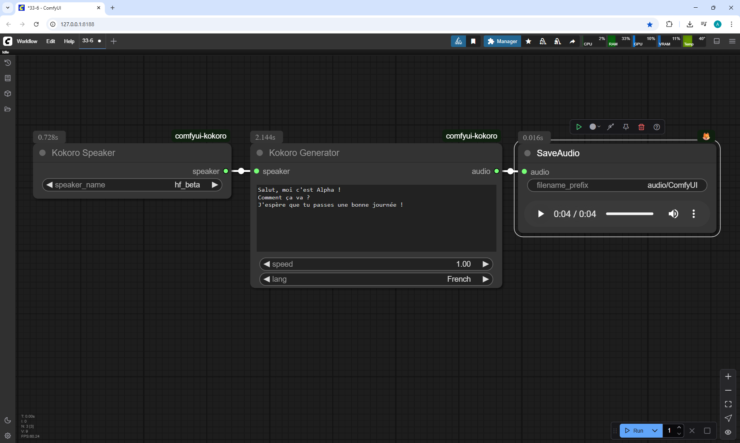Open the workflows folder sidebar icon
The height and width of the screenshot is (443, 740).
pos(8,109)
